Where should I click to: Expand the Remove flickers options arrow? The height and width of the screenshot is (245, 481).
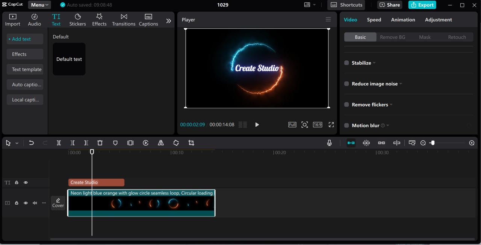point(391,105)
